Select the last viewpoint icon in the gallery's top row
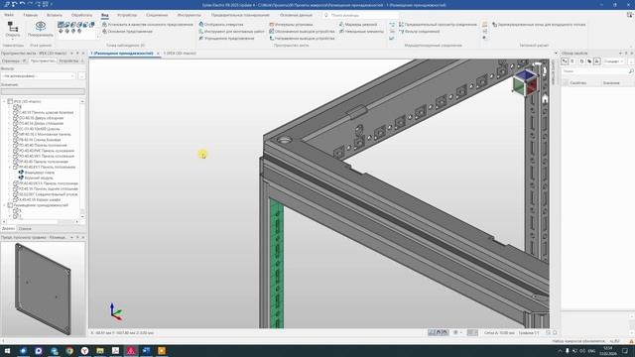The image size is (635, 357). [x=92, y=25]
